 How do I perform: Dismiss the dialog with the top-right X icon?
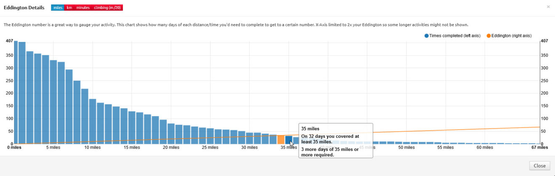(x=548, y=7)
